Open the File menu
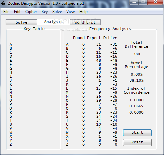This screenshot has width=164, height=155. pyautogui.click(x=6, y=12)
